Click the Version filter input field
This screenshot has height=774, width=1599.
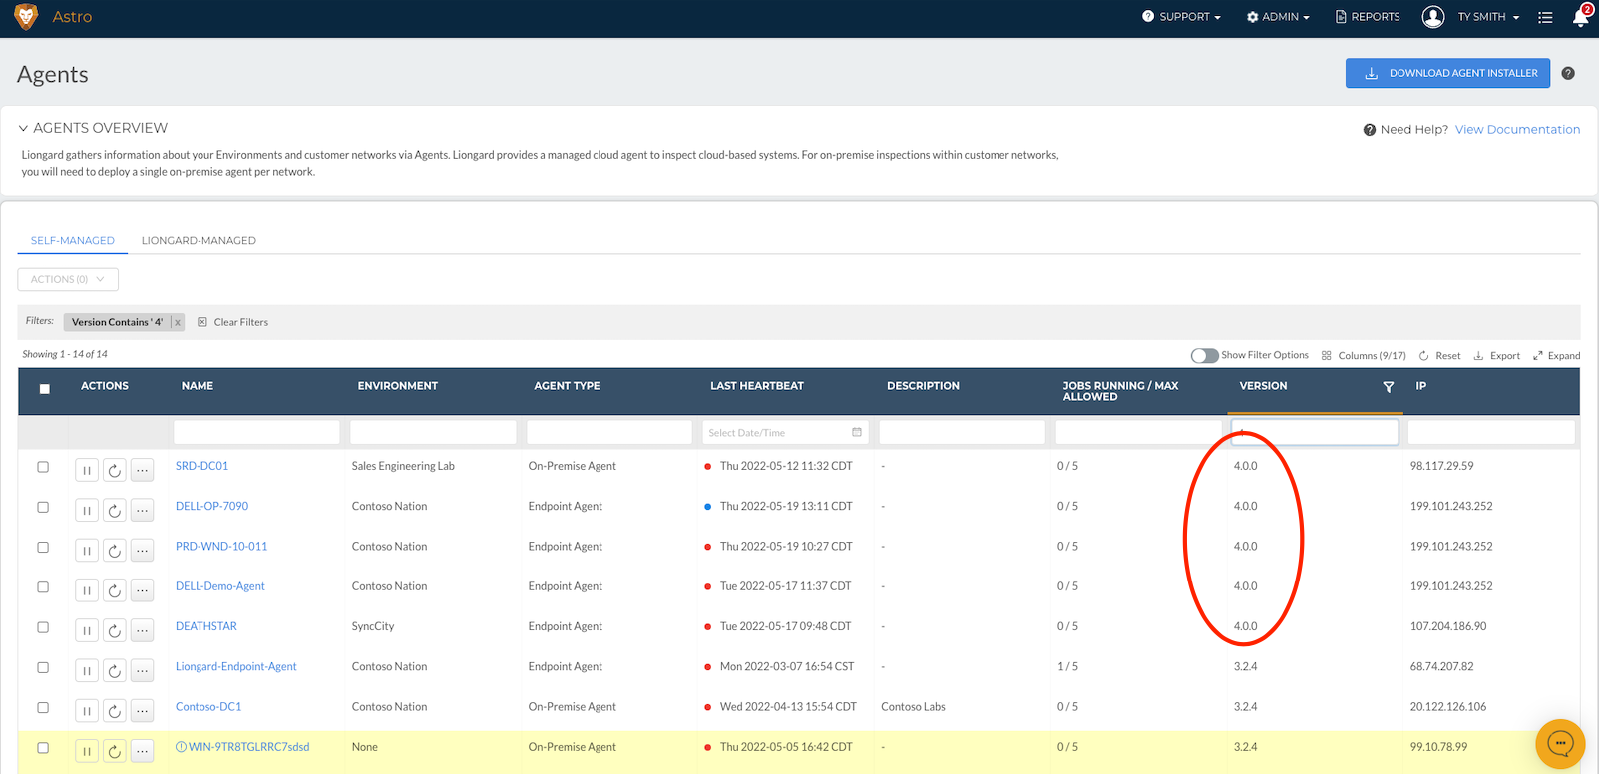click(x=1315, y=432)
